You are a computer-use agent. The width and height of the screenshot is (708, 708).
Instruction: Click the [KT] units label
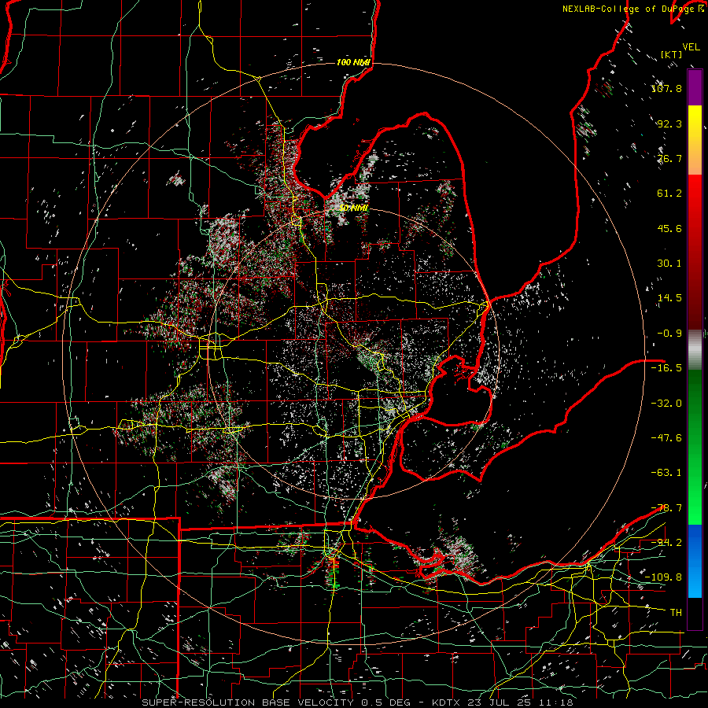[x=672, y=54]
